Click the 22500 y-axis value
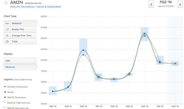Screen dimensions: 184x109 44,49
